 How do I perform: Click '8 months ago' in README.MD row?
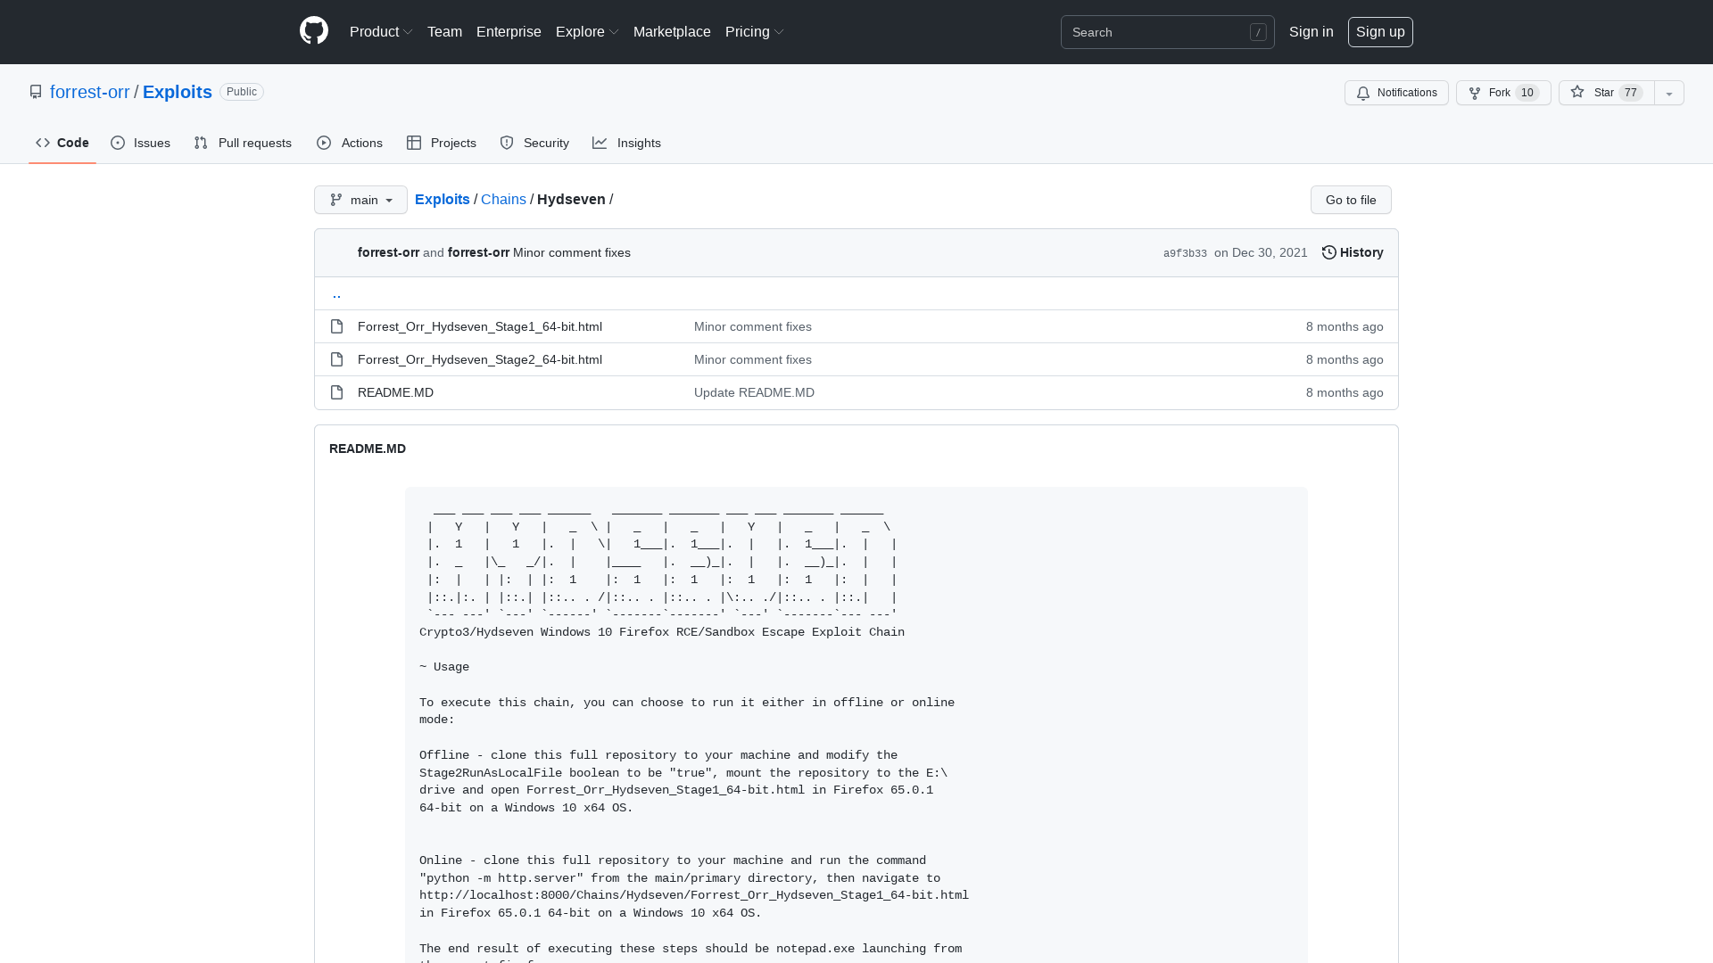tap(1345, 392)
